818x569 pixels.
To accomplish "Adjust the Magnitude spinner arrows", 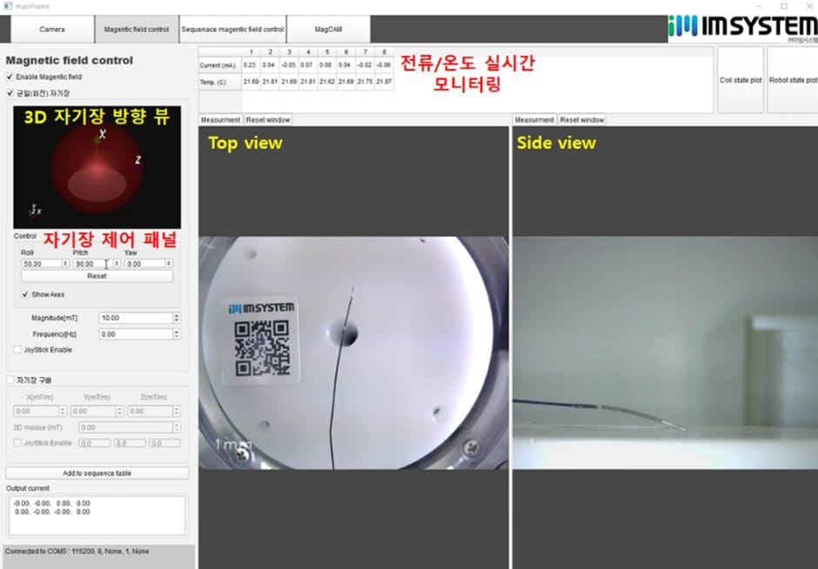I will (177, 318).
